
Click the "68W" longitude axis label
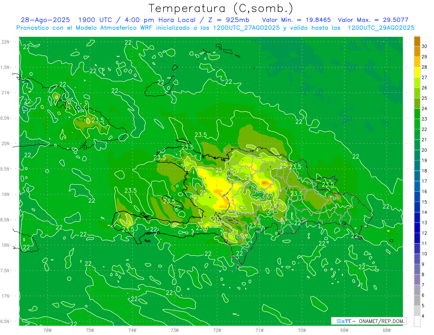tap(387, 330)
